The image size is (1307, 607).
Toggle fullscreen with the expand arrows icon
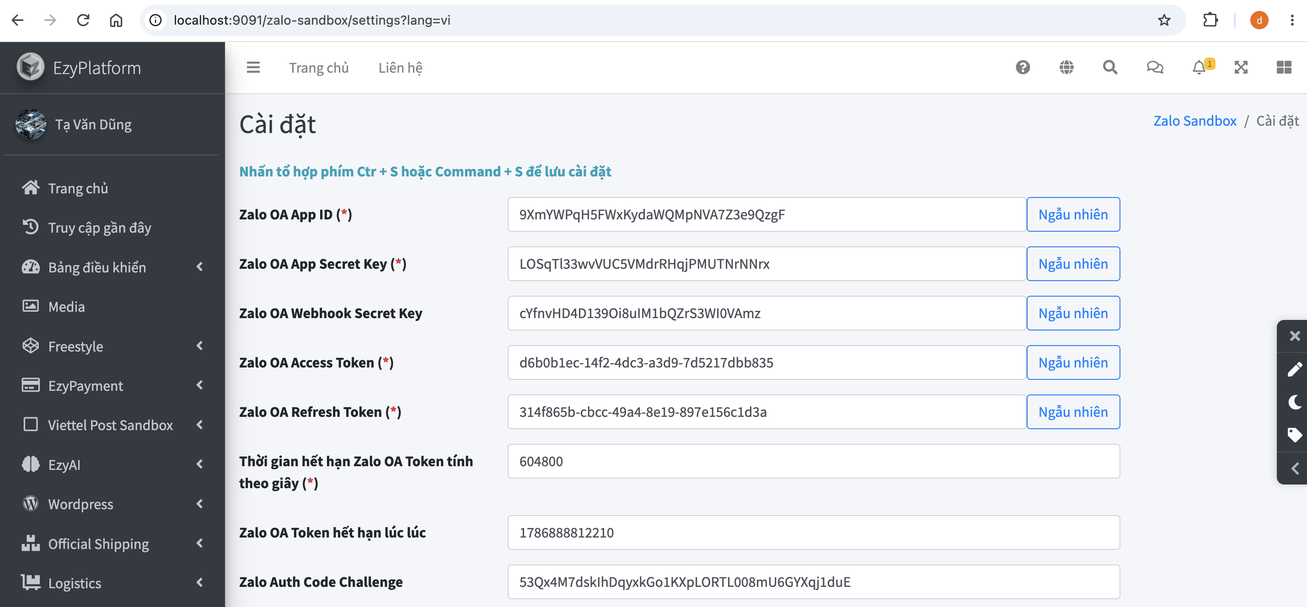pos(1241,68)
